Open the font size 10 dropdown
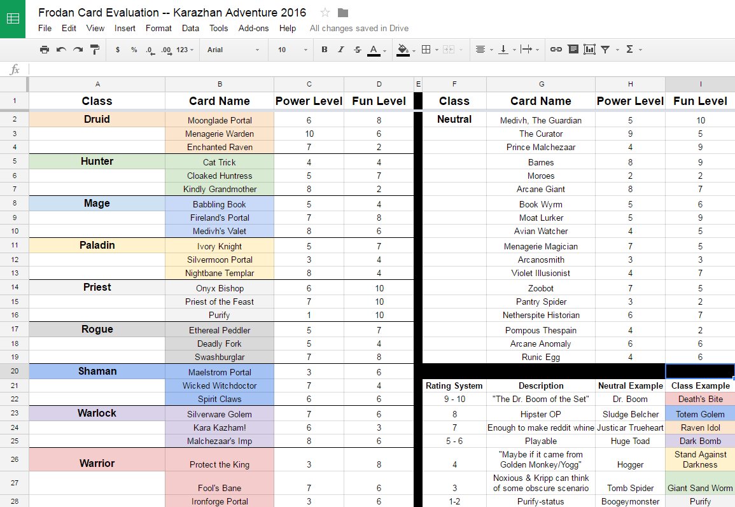This screenshot has height=507, width=735. coord(292,50)
